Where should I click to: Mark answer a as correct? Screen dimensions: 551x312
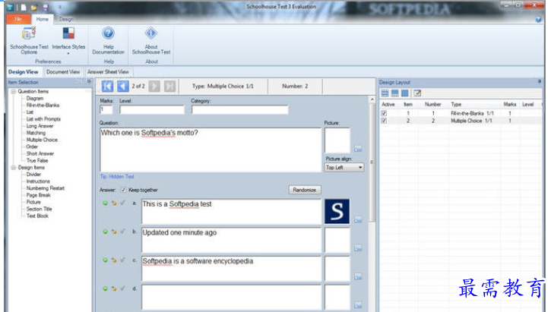[122, 203]
